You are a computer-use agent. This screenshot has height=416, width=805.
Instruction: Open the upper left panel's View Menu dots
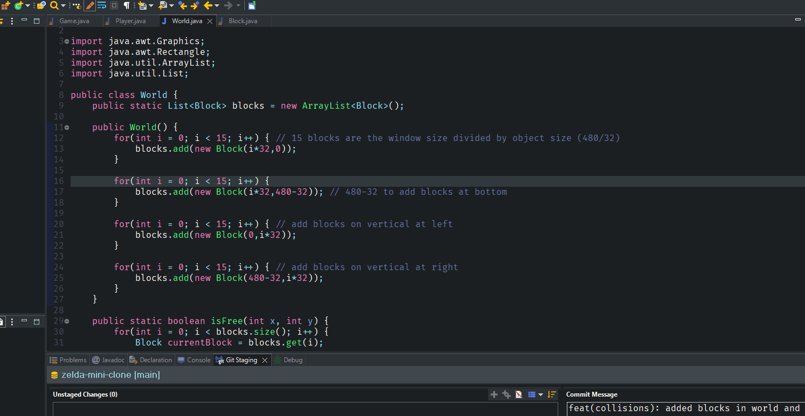[x=12, y=21]
